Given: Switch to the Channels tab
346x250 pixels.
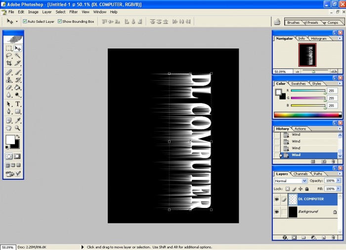Looking at the screenshot, I should (300, 174).
